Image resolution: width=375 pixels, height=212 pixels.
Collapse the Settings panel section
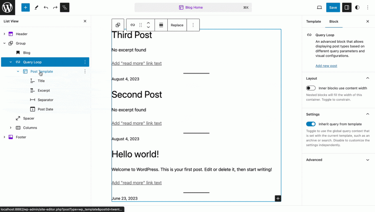pyautogui.click(x=367, y=114)
